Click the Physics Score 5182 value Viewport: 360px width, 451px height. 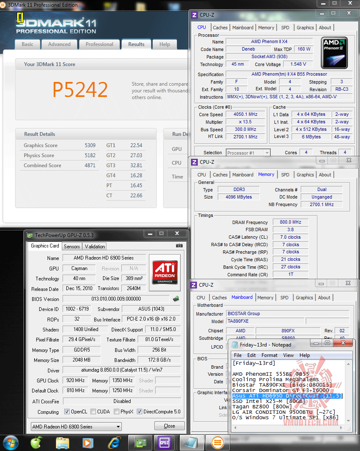[90, 155]
